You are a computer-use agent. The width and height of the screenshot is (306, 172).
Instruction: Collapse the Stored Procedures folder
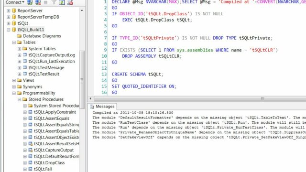tap(19, 99)
